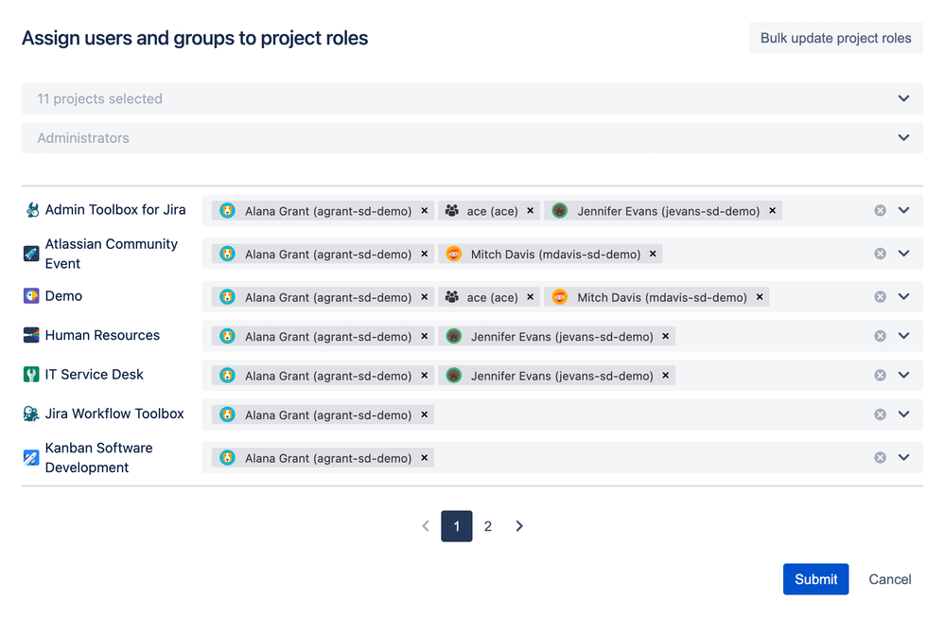The width and height of the screenshot is (945, 617).
Task: Open the Administrators role dropdown
Action: tap(903, 138)
